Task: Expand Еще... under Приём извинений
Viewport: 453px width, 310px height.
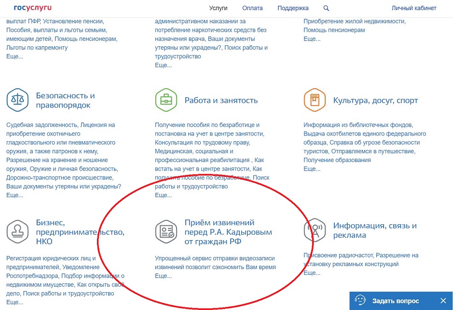Action: pyautogui.click(x=163, y=276)
